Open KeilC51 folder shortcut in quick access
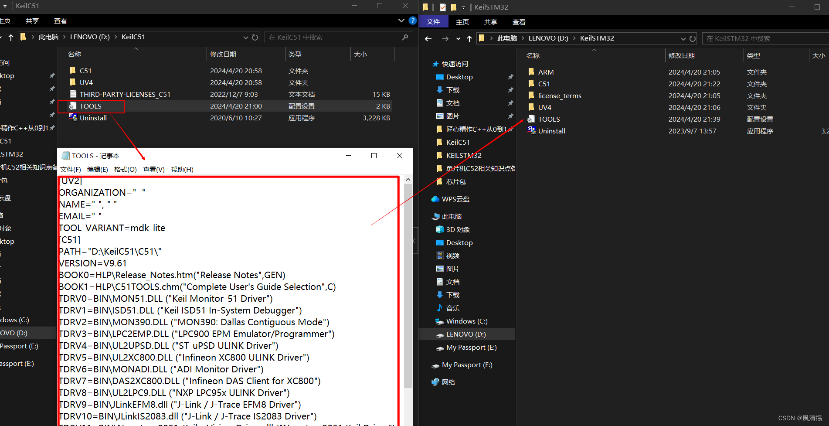Screen dimensions: 829x426 click(x=458, y=142)
